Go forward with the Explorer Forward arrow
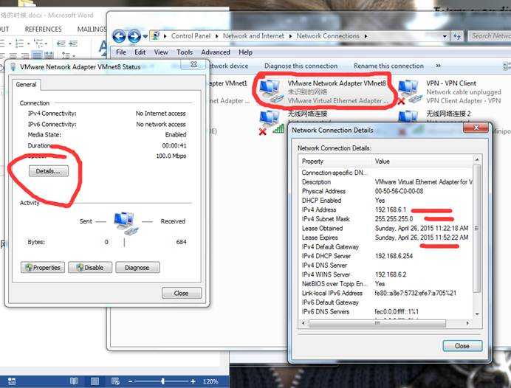 coord(134,36)
